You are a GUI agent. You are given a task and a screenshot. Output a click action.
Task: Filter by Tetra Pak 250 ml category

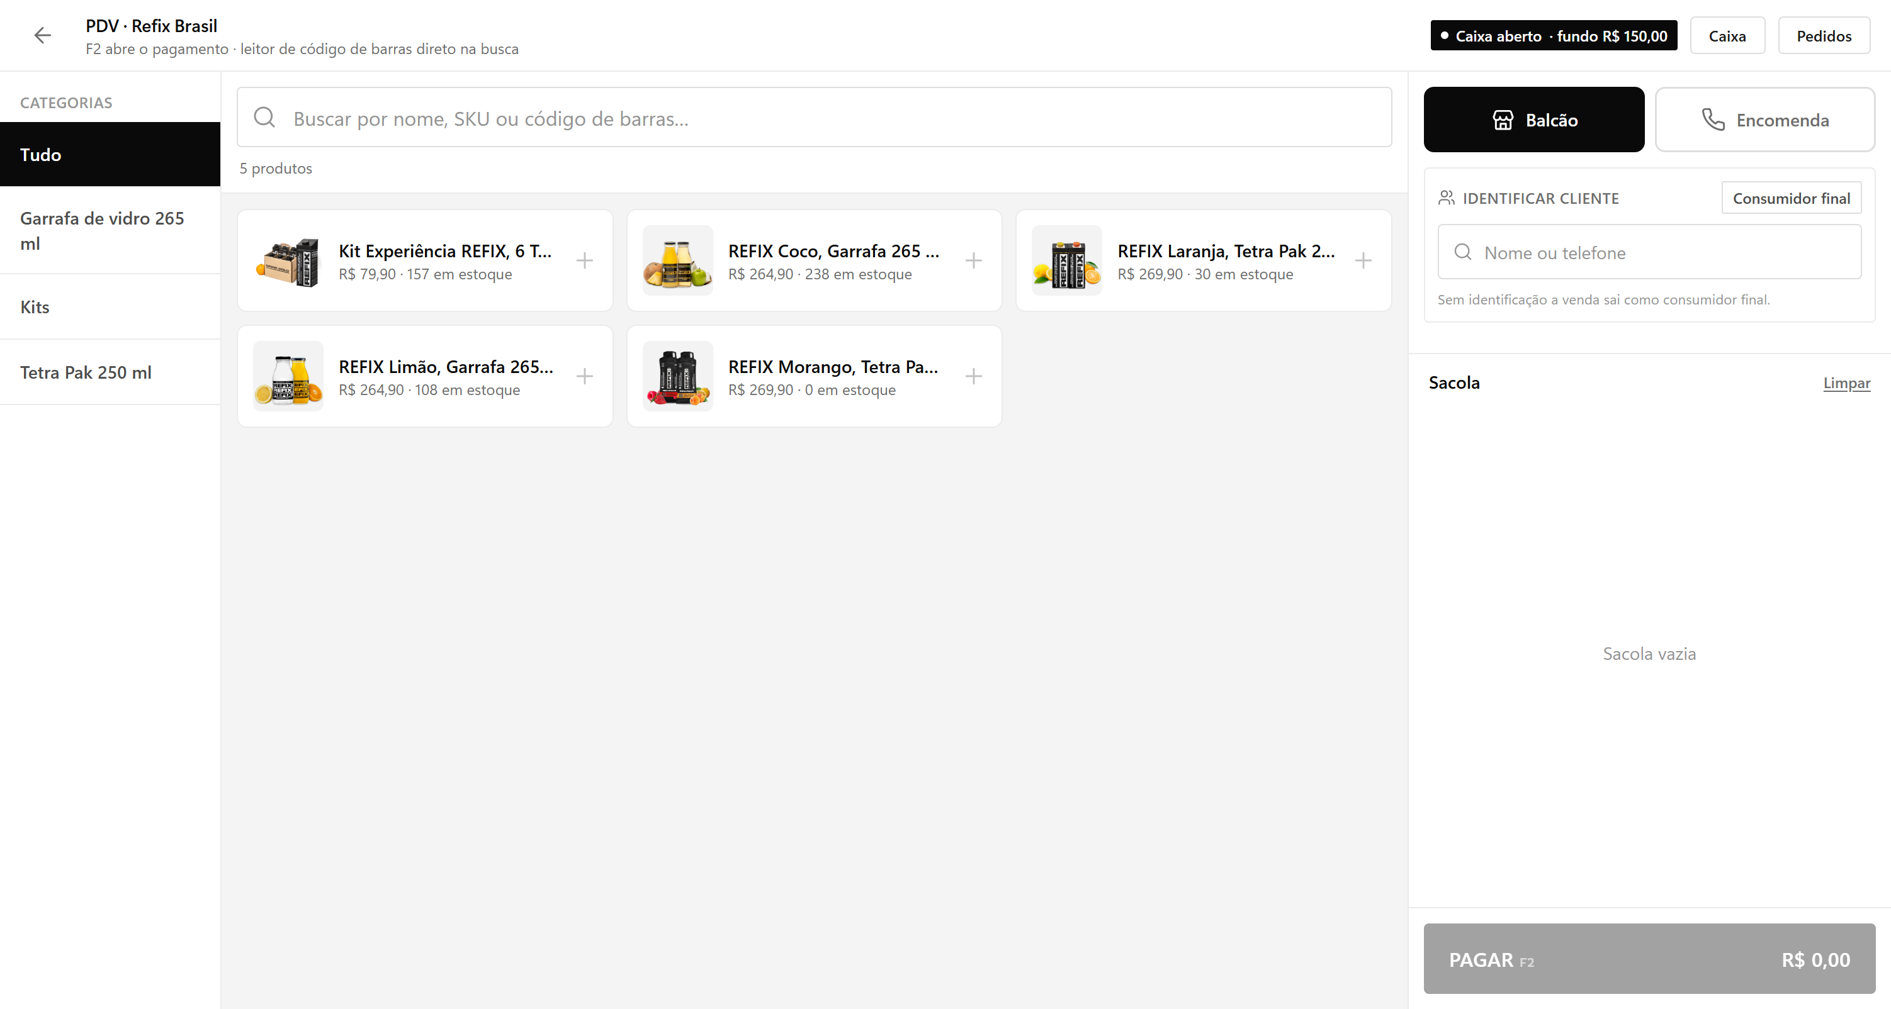(x=110, y=372)
